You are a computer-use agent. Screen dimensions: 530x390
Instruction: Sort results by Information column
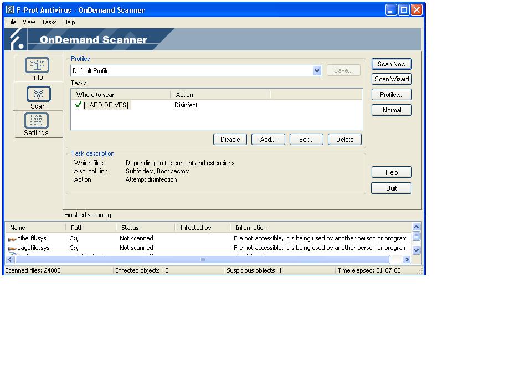pos(321,228)
